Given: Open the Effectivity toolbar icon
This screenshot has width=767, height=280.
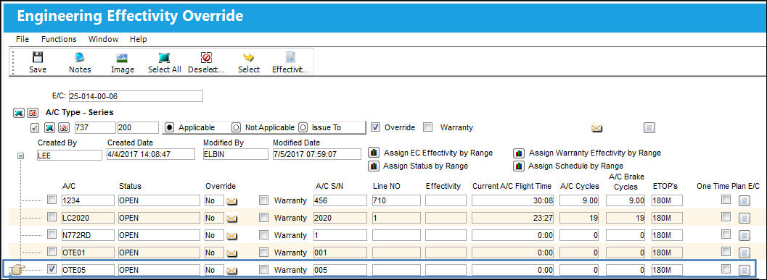Looking at the screenshot, I should (x=290, y=58).
